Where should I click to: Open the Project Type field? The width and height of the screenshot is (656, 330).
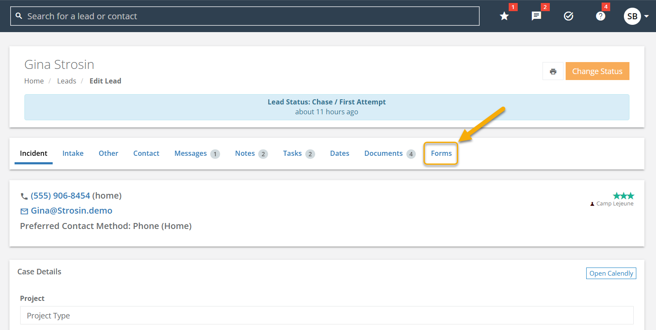tap(327, 315)
